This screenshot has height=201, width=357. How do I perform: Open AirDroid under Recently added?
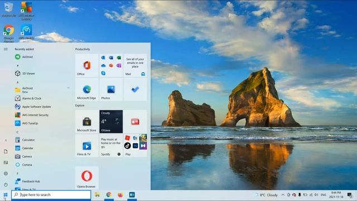[x=42, y=57]
